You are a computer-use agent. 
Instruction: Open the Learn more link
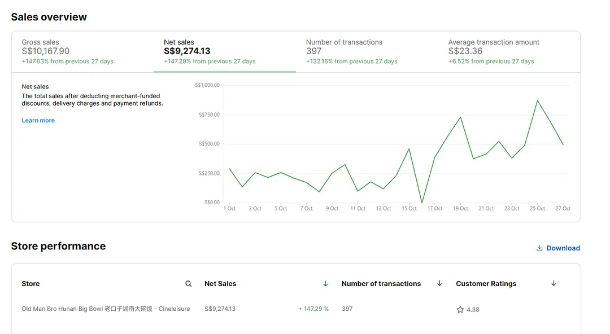point(38,121)
